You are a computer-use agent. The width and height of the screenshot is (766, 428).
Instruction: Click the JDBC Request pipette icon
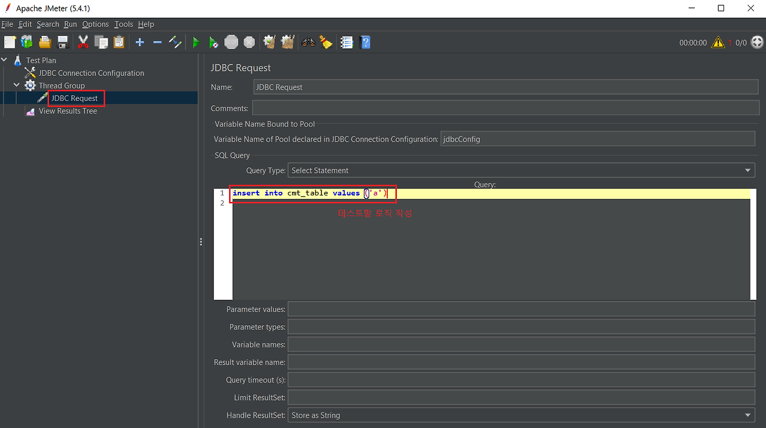pyautogui.click(x=42, y=98)
